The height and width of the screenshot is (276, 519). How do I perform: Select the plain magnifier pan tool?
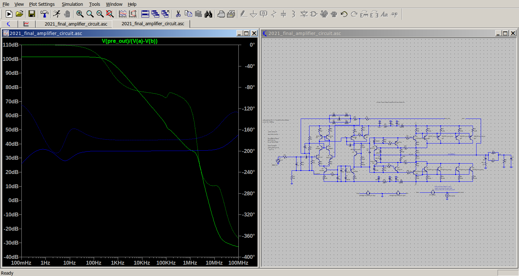coord(90,14)
